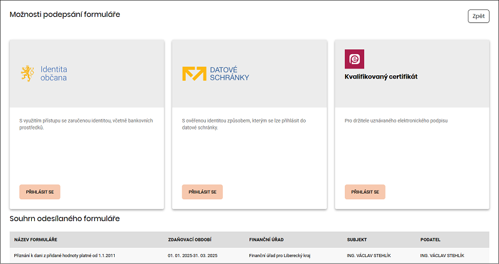Click the Finanční úřad column header

coord(266,240)
